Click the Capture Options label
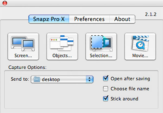163x113 pixels. pyautogui.click(x=27, y=67)
